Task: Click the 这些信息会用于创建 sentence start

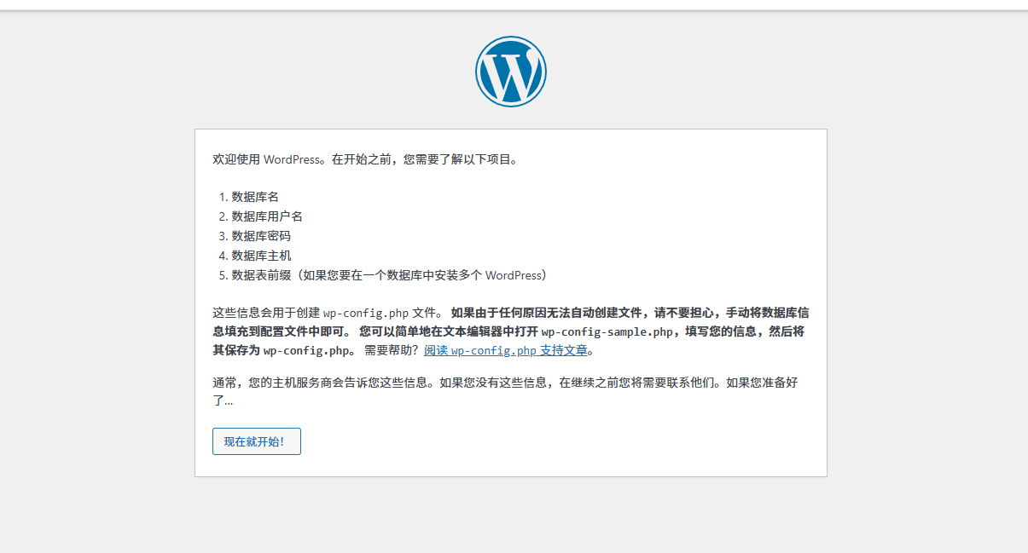Action: coord(266,312)
